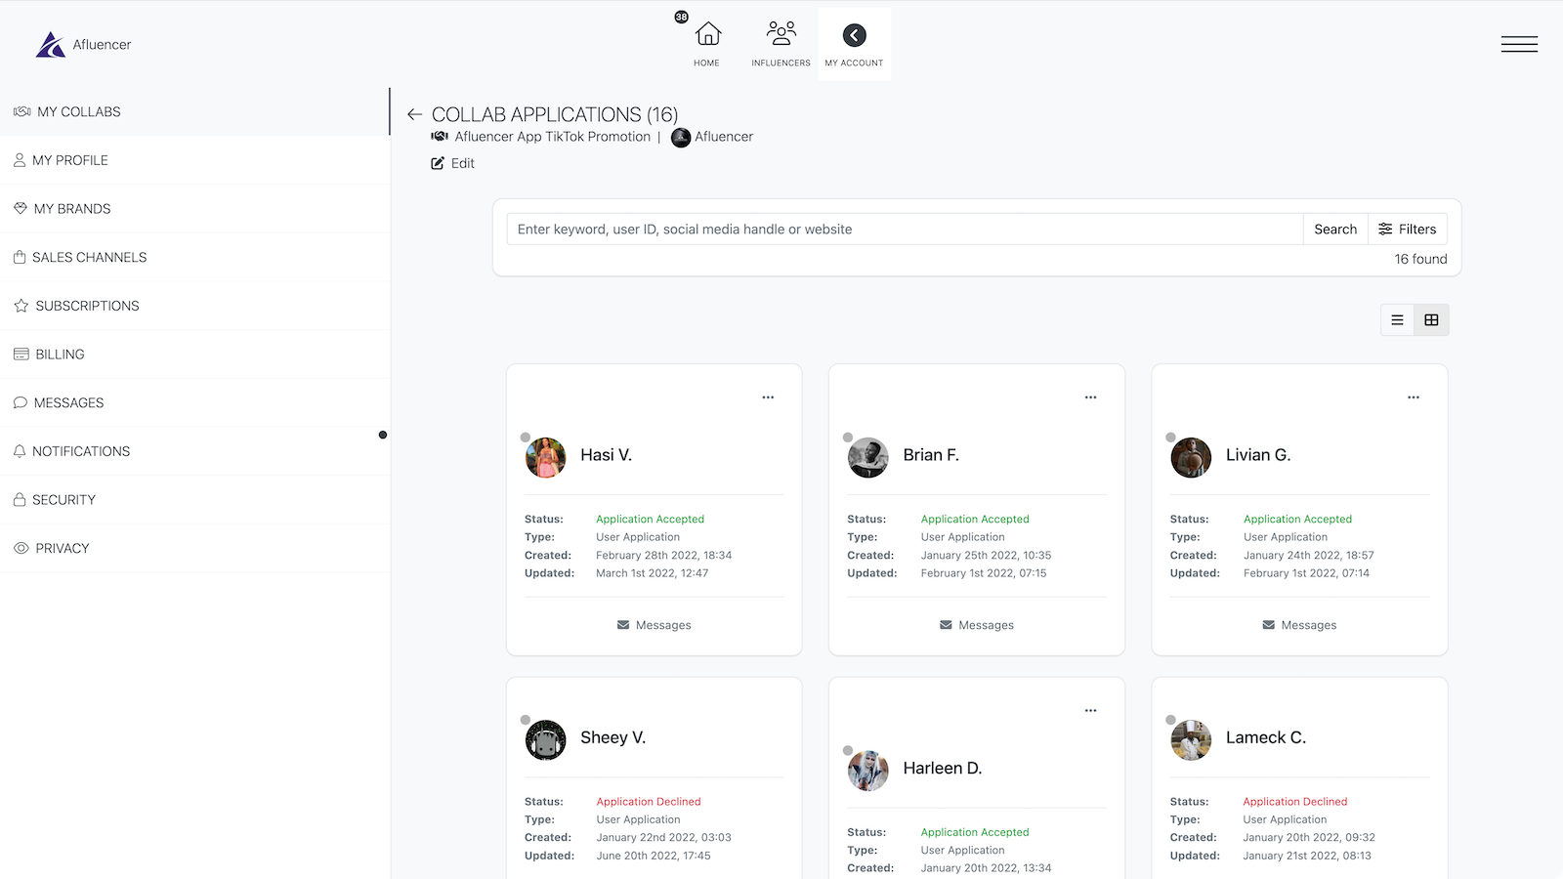The height and width of the screenshot is (879, 1563).
Task: Click the Search button
Action: point(1335,230)
